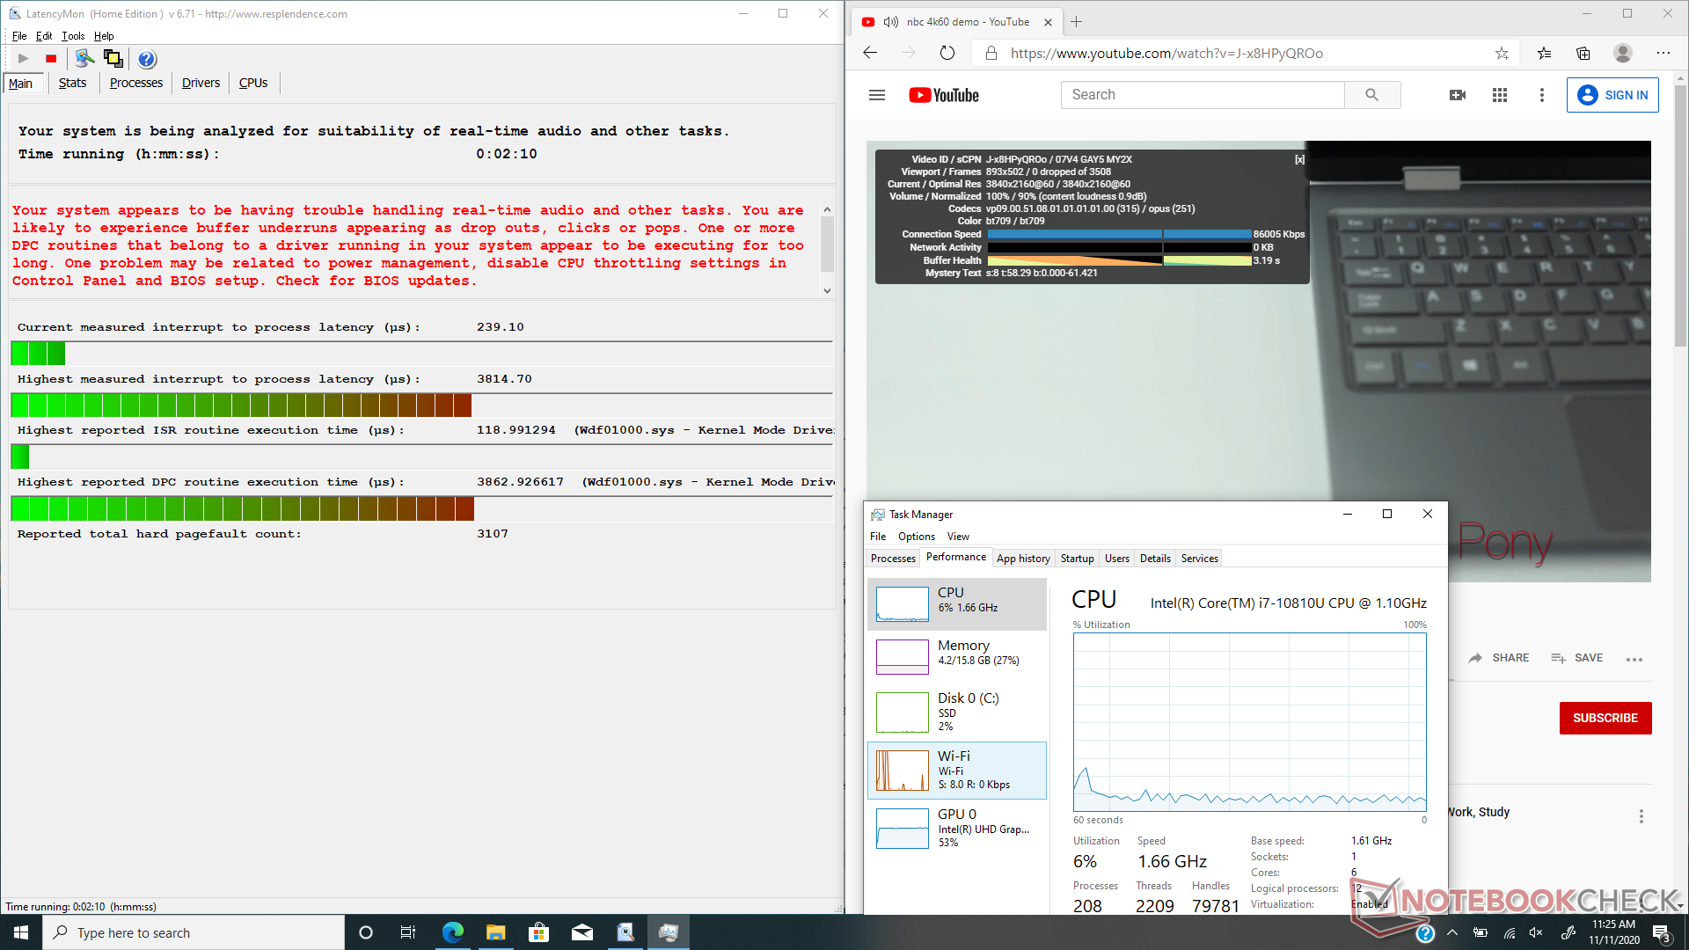Open a new Edge tab
Image resolution: width=1689 pixels, height=950 pixels.
pyautogui.click(x=1076, y=22)
